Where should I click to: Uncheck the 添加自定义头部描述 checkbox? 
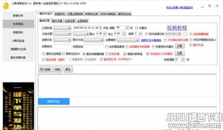(x=148, y=54)
